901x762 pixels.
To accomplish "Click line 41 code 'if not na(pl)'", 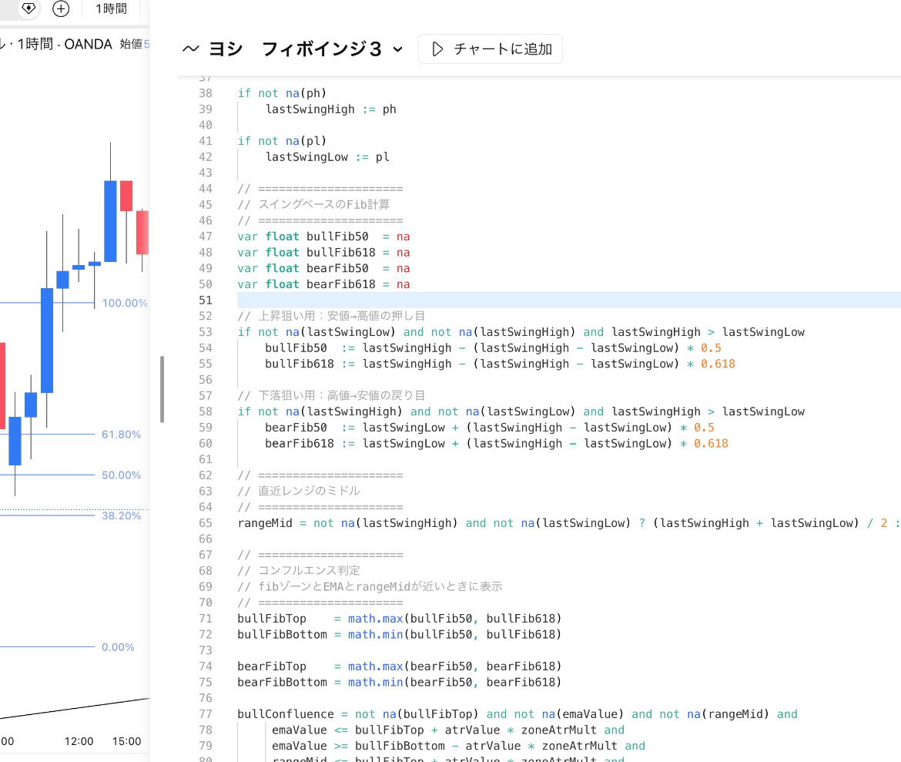I will click(282, 141).
